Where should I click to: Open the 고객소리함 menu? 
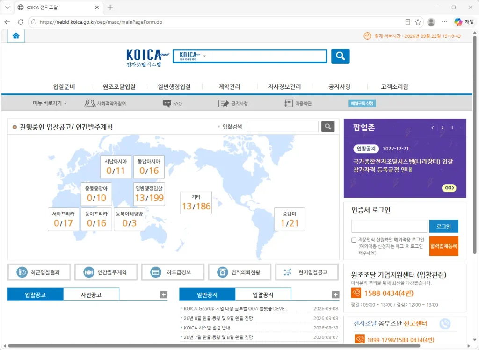tap(394, 86)
